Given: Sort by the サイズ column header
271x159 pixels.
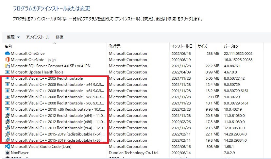Looking at the screenshot, I should point(202,46).
